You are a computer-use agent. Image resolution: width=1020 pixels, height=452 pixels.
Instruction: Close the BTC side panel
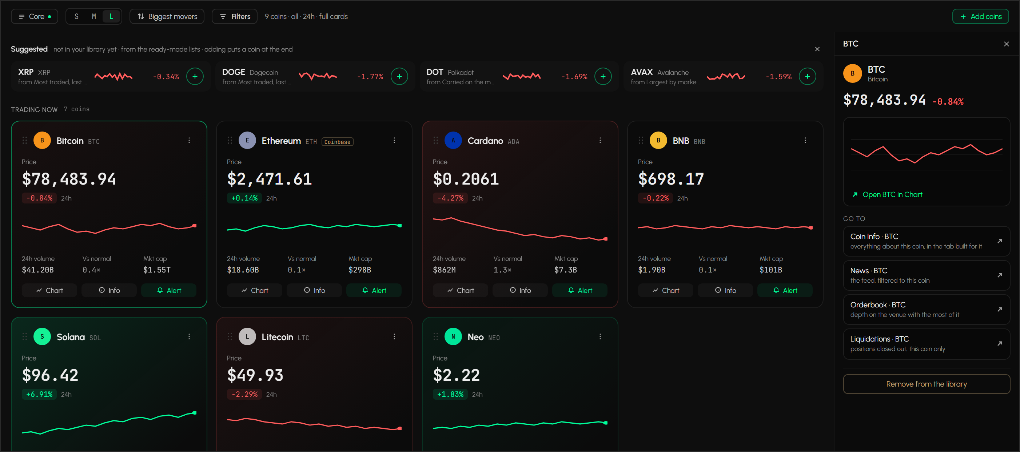tap(1006, 44)
